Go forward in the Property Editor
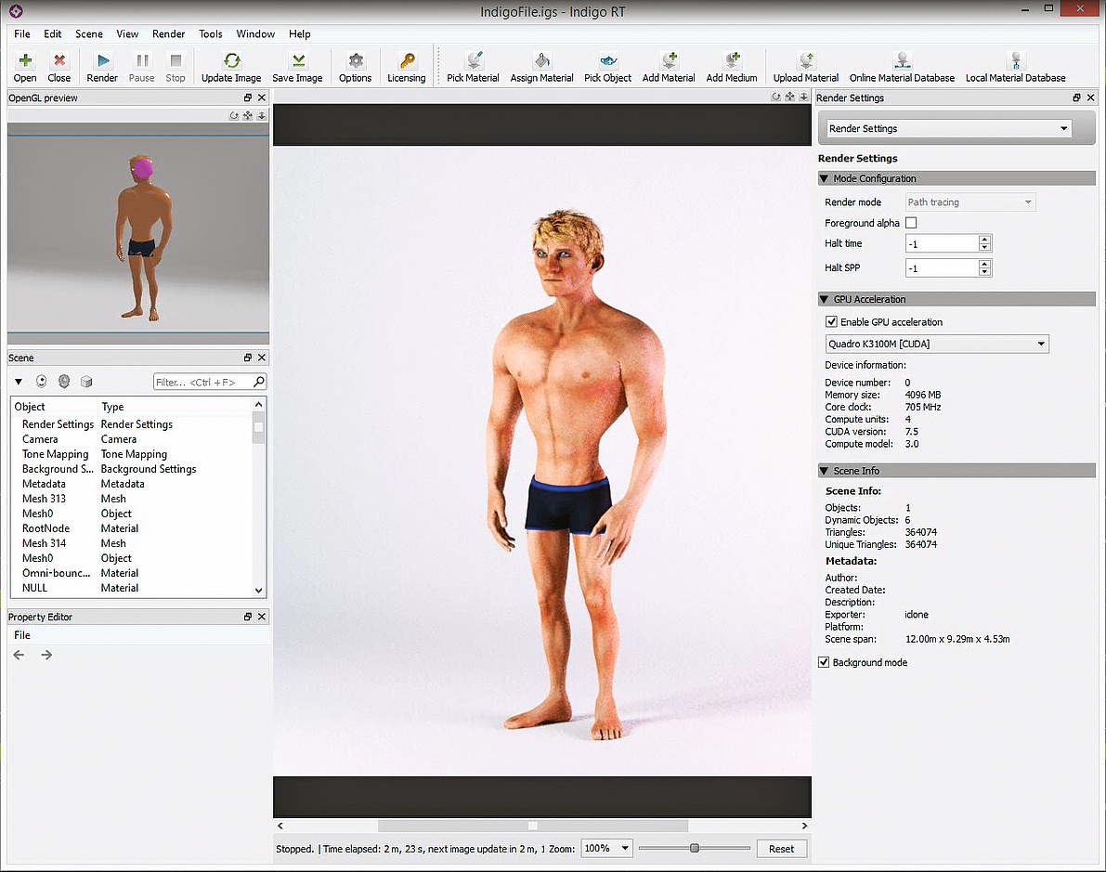The height and width of the screenshot is (872, 1106). pos(46,655)
